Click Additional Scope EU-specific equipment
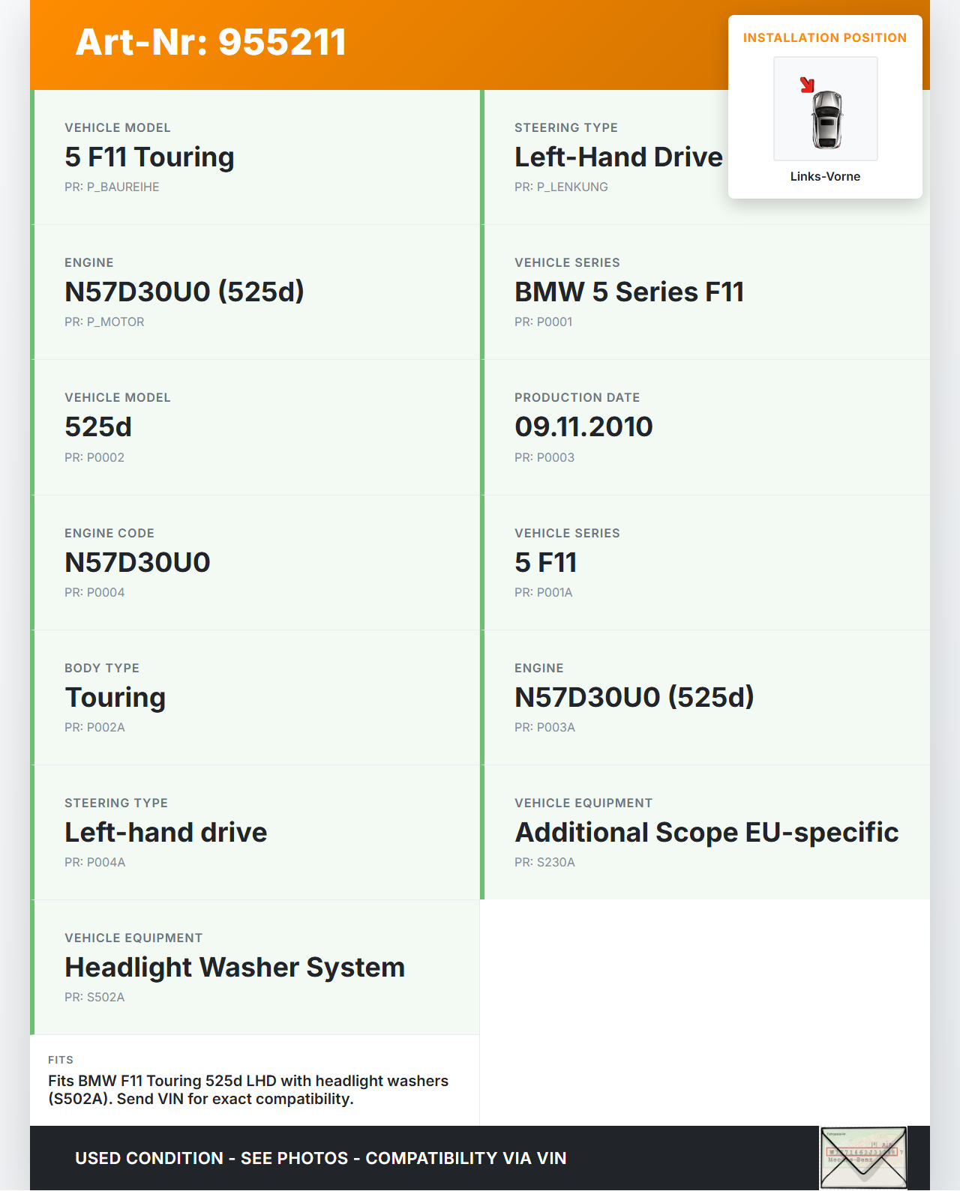 [x=706, y=833]
